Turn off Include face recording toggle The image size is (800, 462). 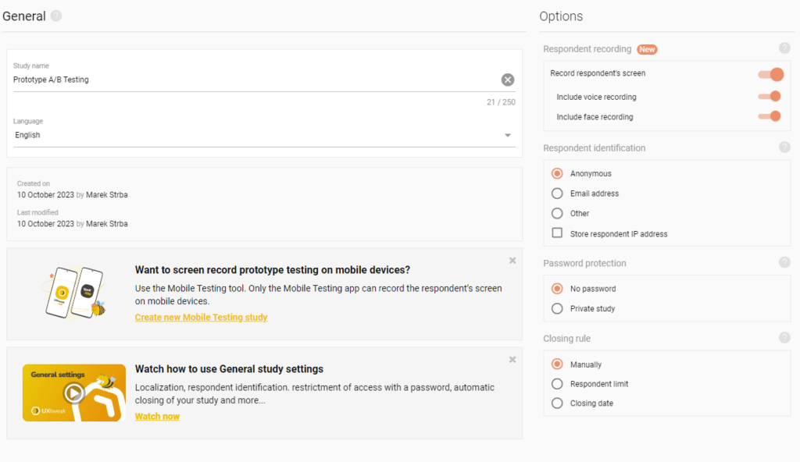[770, 116]
